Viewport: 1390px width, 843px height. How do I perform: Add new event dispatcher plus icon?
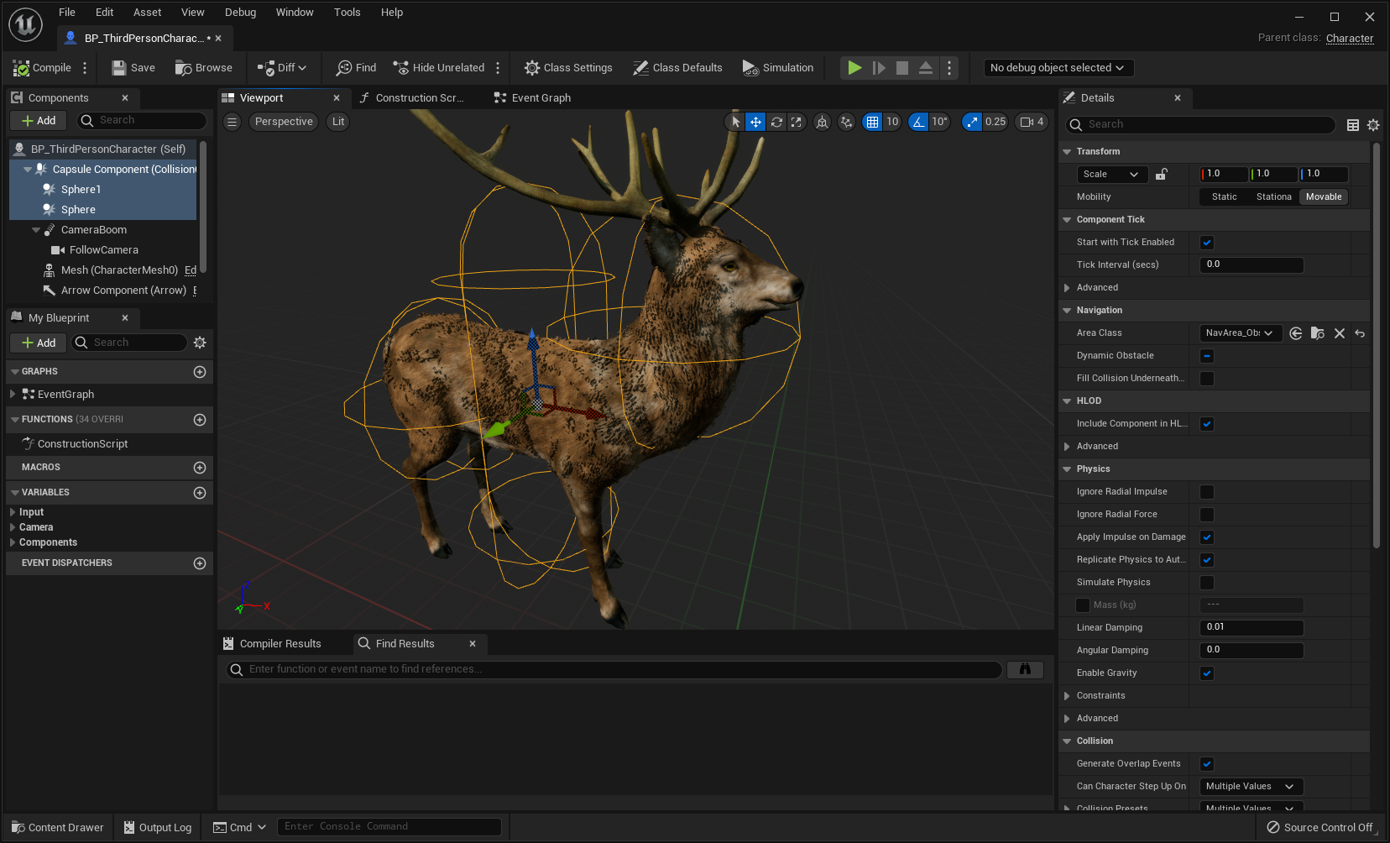click(200, 563)
